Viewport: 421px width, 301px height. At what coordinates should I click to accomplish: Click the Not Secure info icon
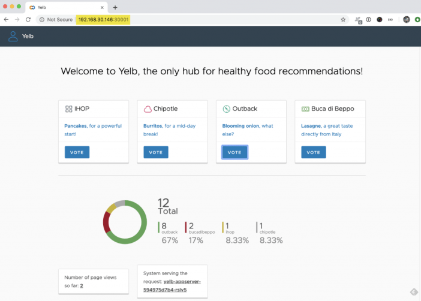[x=42, y=20]
